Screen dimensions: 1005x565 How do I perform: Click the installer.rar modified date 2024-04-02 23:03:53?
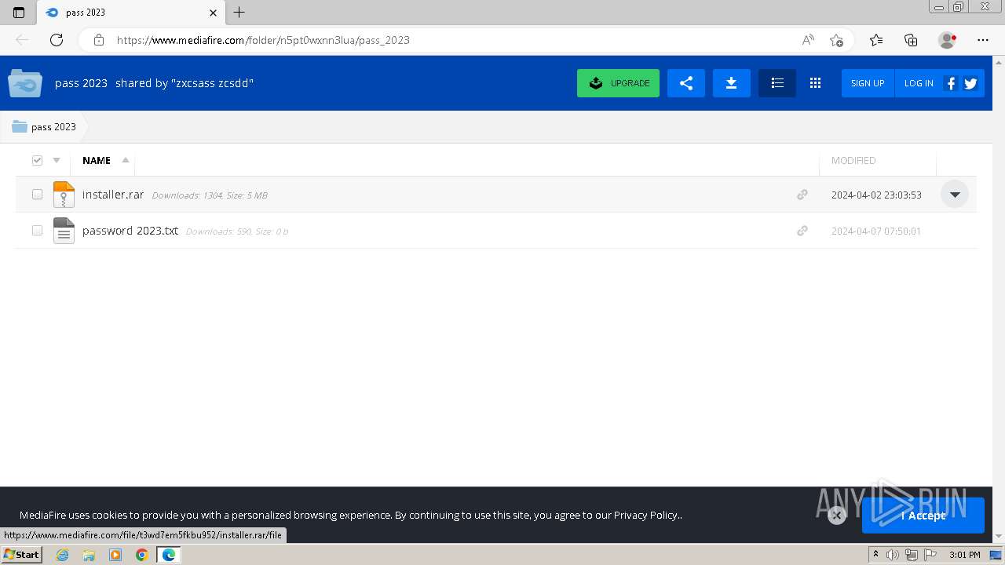click(x=876, y=195)
